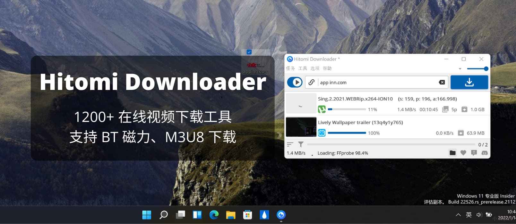Open the volume icon in the system tray

pos(479,215)
